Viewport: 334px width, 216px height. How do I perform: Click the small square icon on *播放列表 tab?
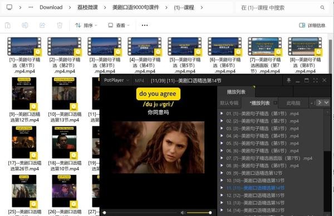coord(275,102)
